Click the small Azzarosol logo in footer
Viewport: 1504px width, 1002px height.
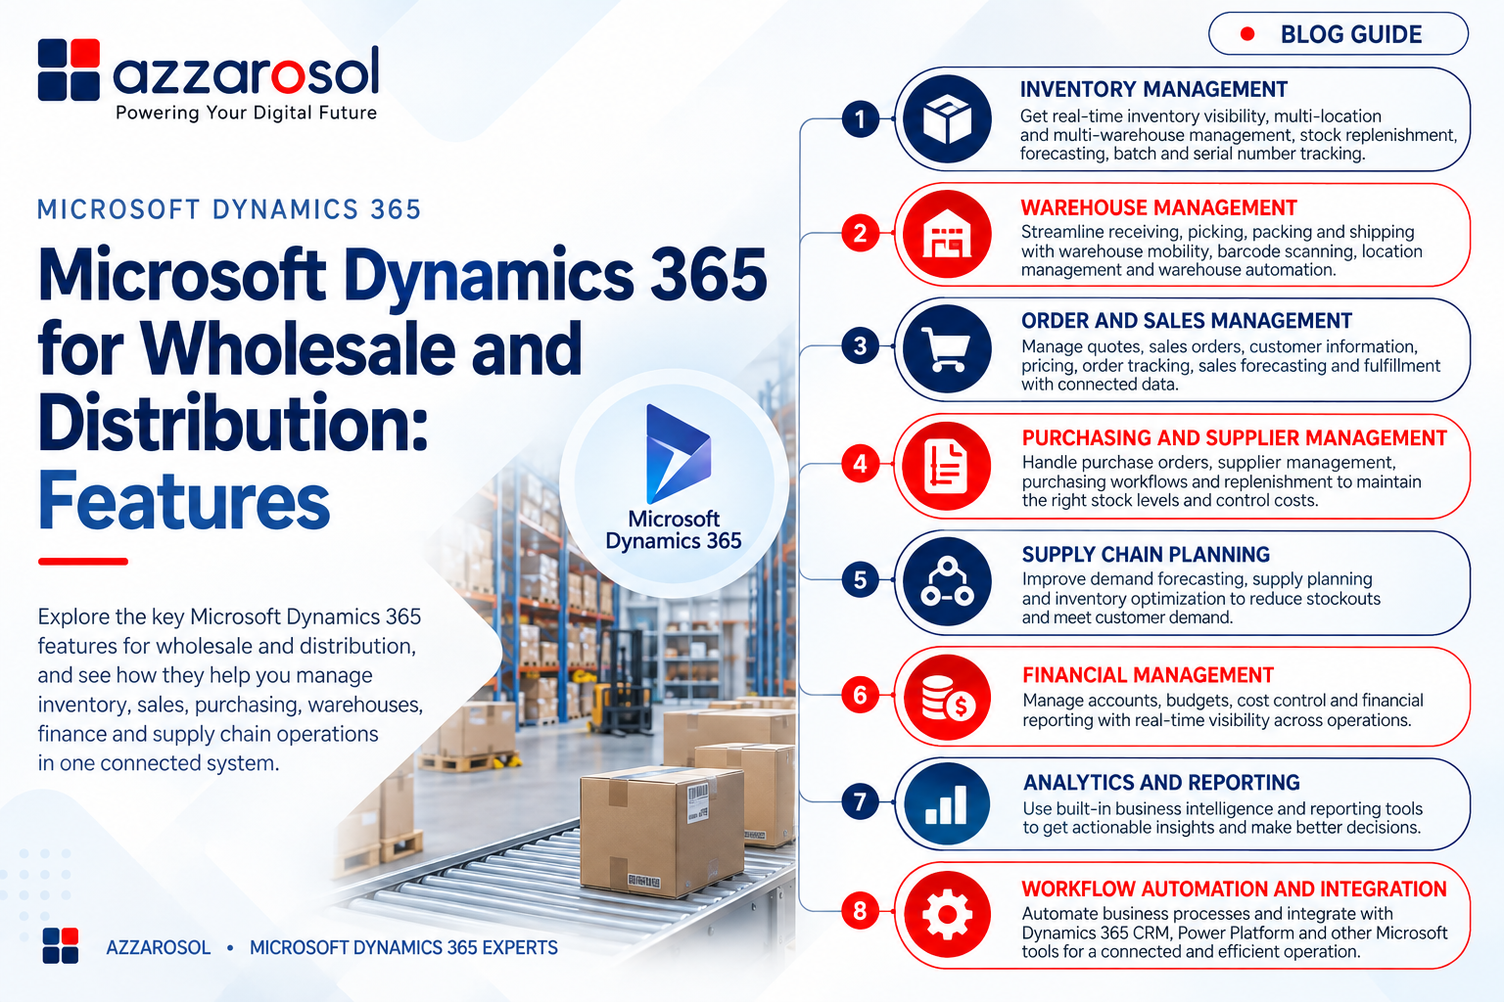(x=61, y=945)
